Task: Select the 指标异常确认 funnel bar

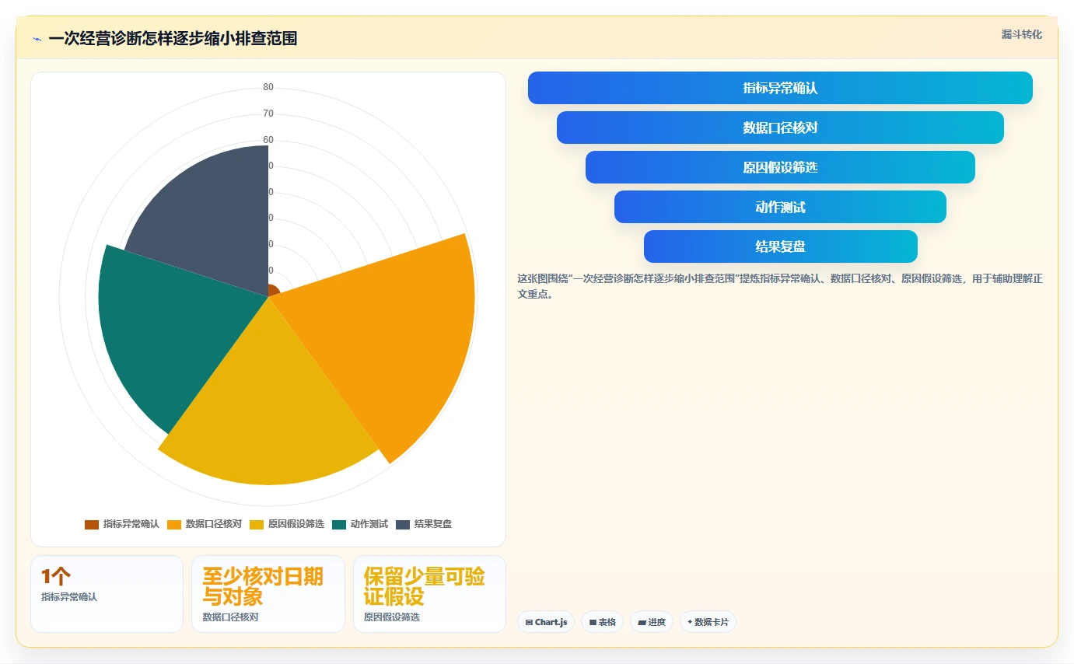Action: coord(780,88)
